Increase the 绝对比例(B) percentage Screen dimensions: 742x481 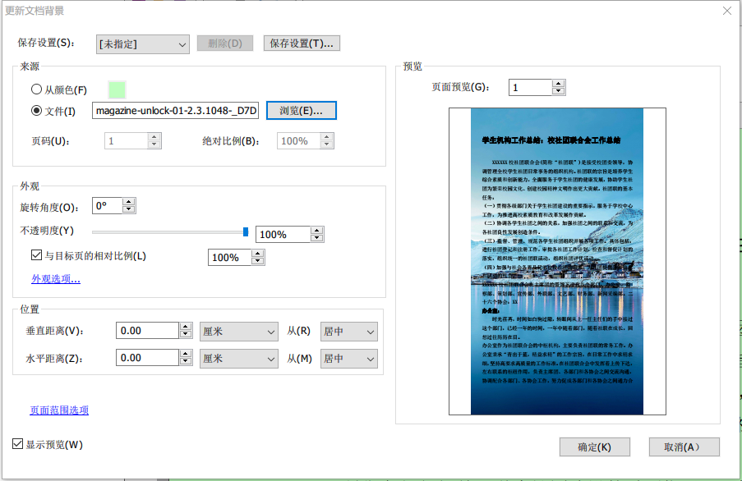tap(326, 136)
